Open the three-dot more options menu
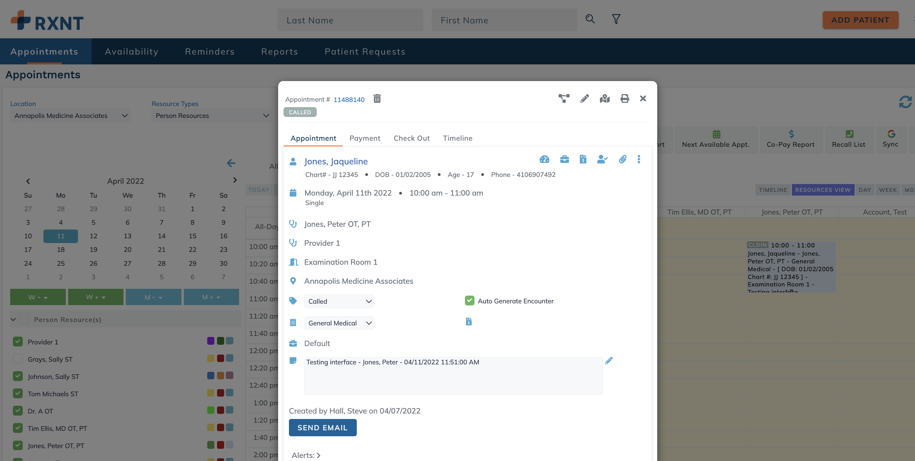The width and height of the screenshot is (915, 461). click(x=639, y=159)
